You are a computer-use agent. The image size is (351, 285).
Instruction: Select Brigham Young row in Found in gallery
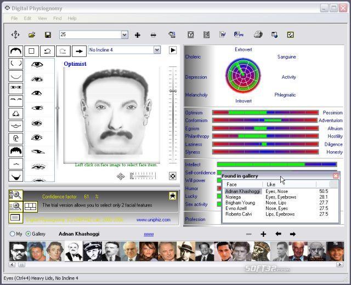click(x=281, y=203)
